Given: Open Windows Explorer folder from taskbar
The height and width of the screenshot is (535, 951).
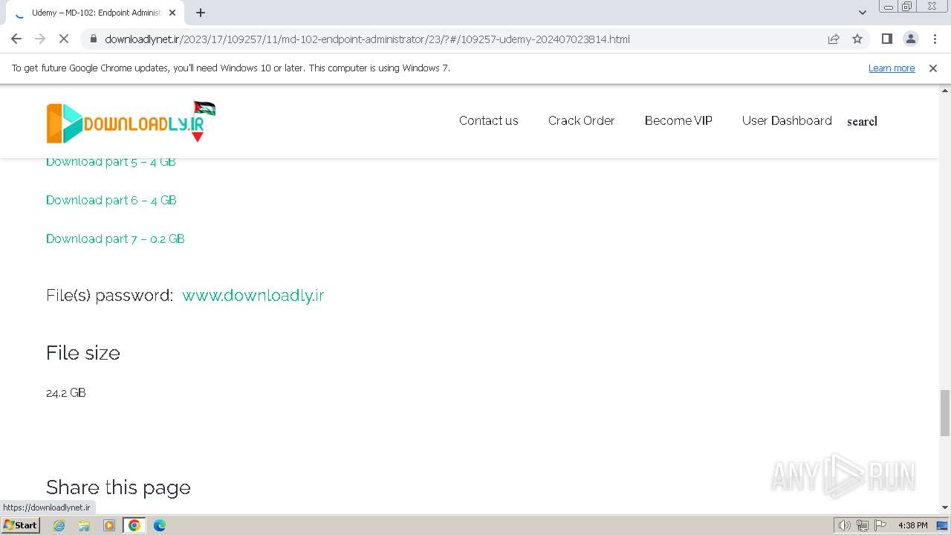Looking at the screenshot, I should click(x=84, y=525).
